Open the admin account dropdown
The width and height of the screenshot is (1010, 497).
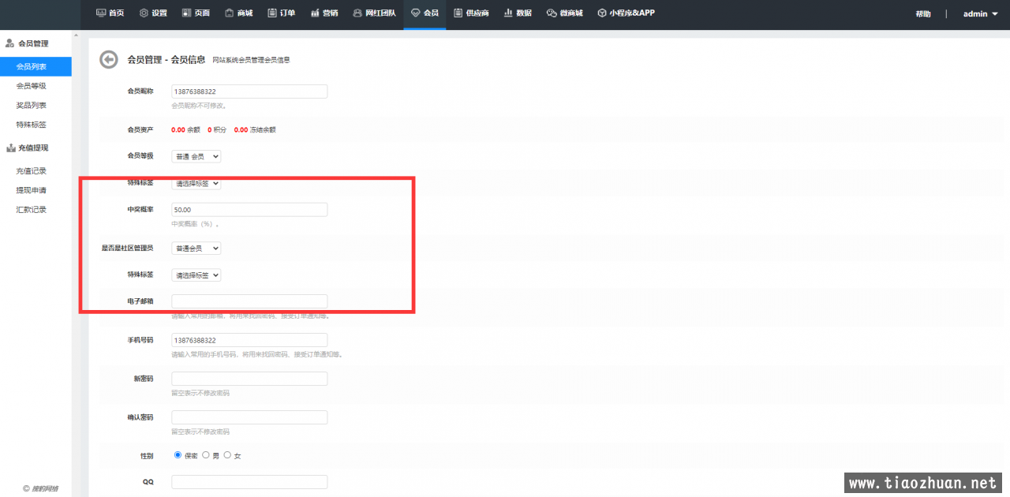[981, 13]
